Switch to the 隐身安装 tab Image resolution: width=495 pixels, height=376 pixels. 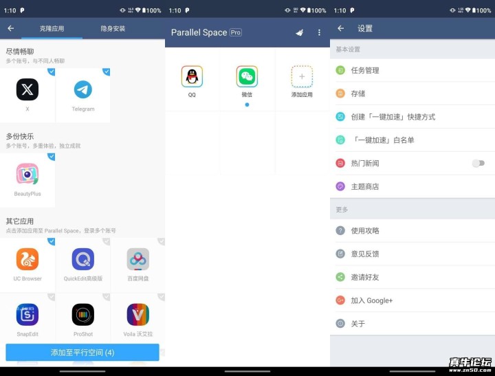click(x=113, y=29)
